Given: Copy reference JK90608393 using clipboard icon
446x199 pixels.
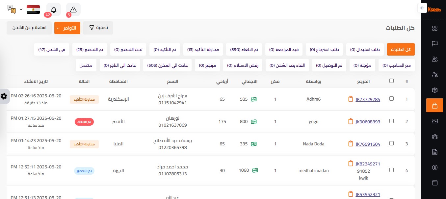Looking at the screenshot, I should [351, 121].
